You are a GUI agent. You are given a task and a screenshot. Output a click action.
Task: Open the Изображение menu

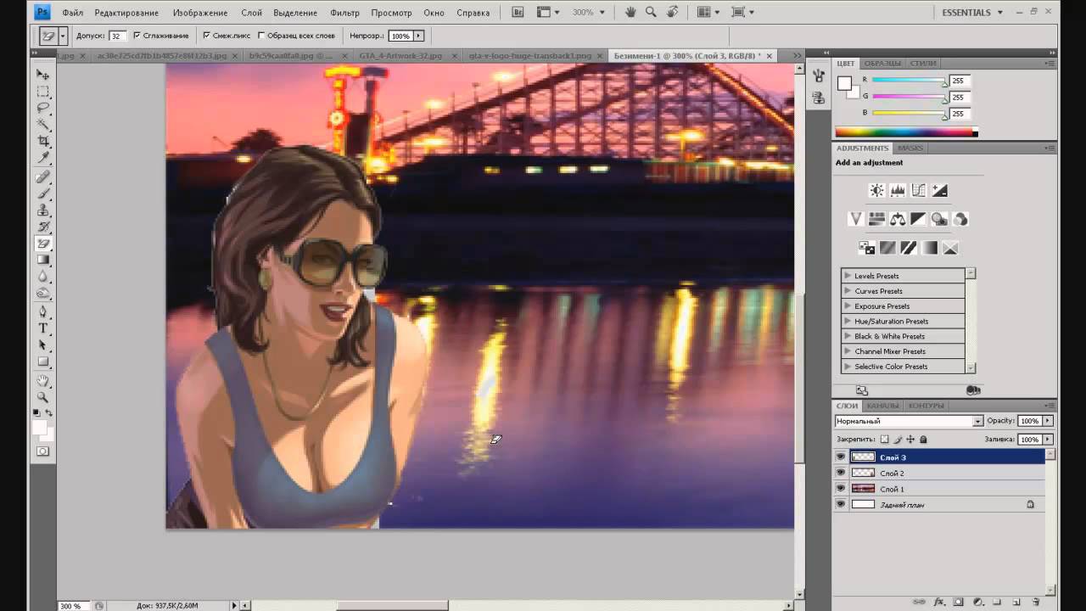(x=200, y=13)
